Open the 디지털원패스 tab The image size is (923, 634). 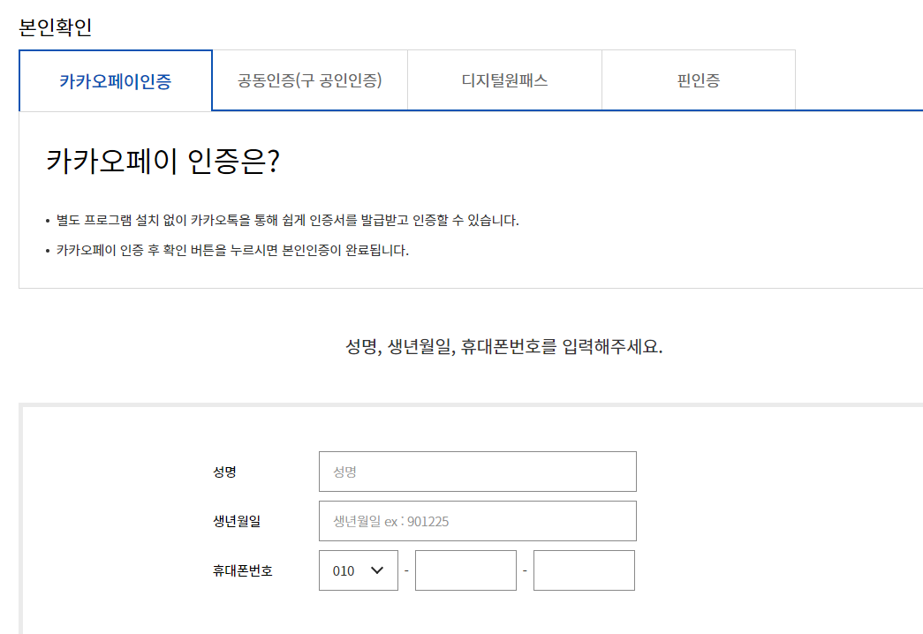[x=504, y=80]
